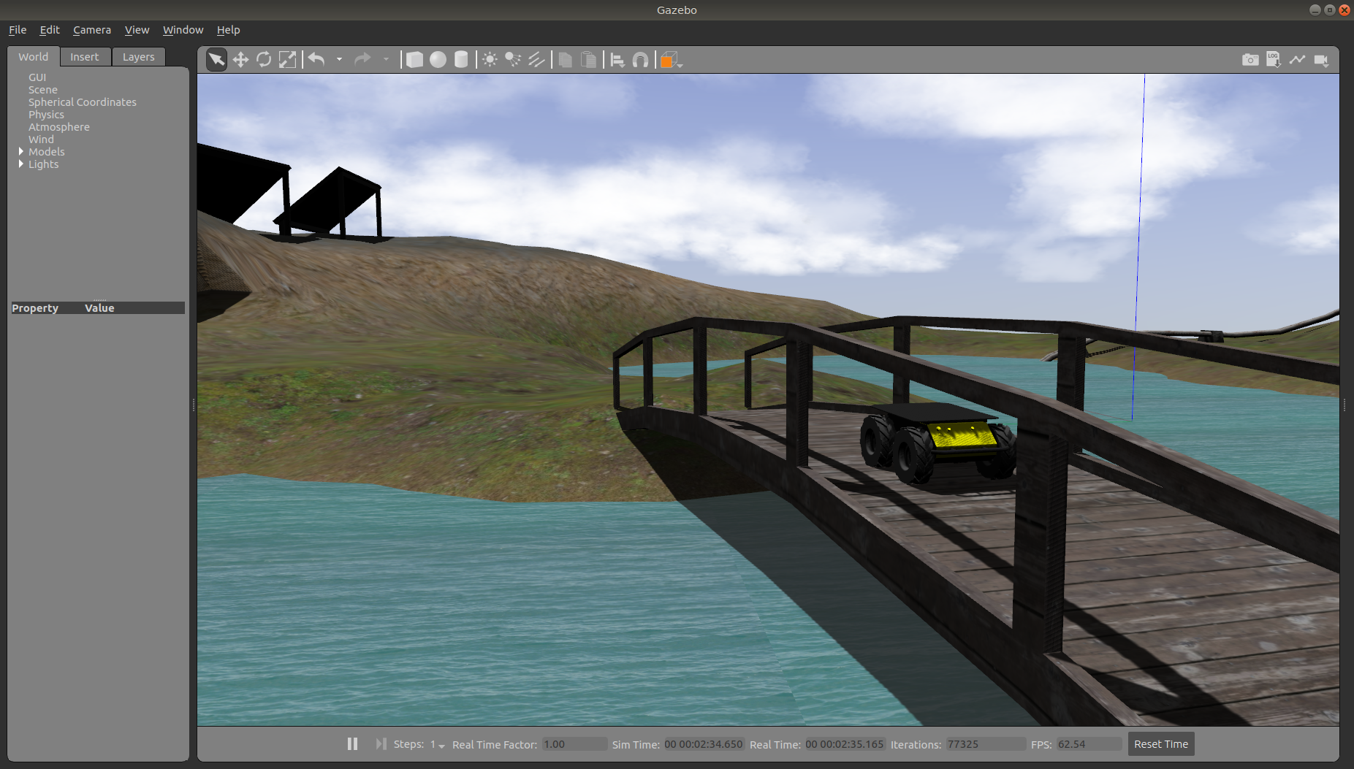Add a point light
This screenshot has height=769, width=1354.
click(490, 60)
